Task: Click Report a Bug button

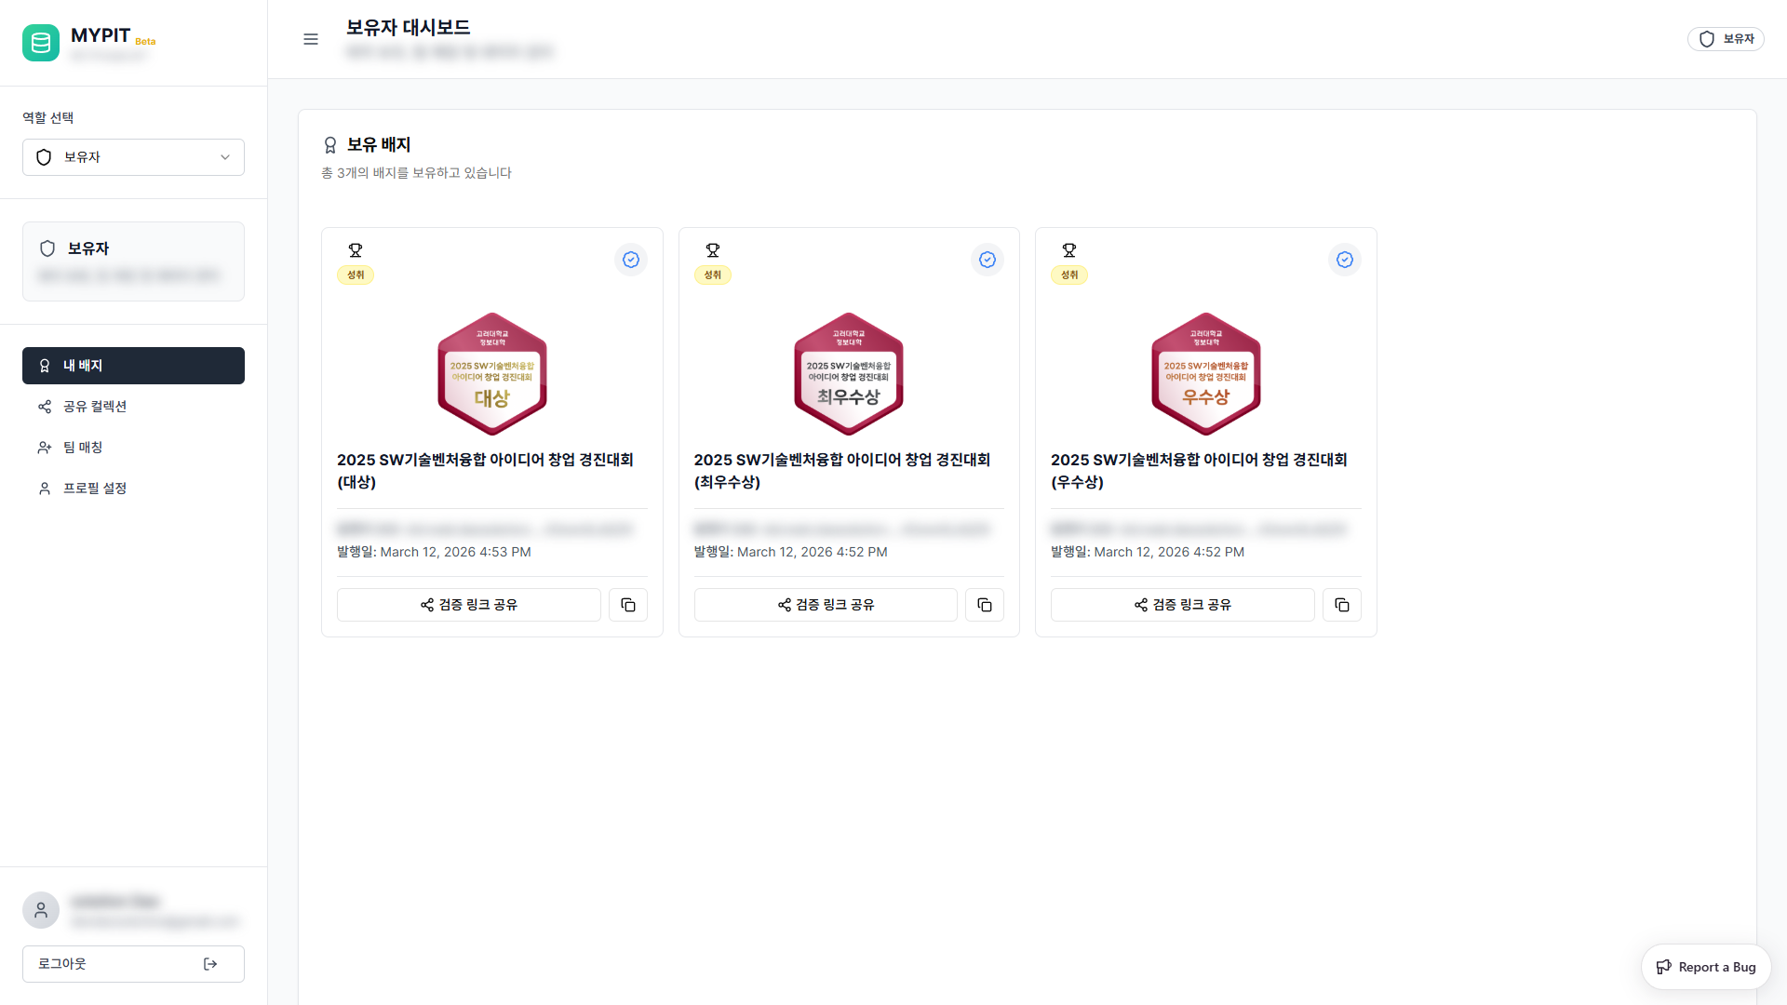Action: tap(1706, 967)
